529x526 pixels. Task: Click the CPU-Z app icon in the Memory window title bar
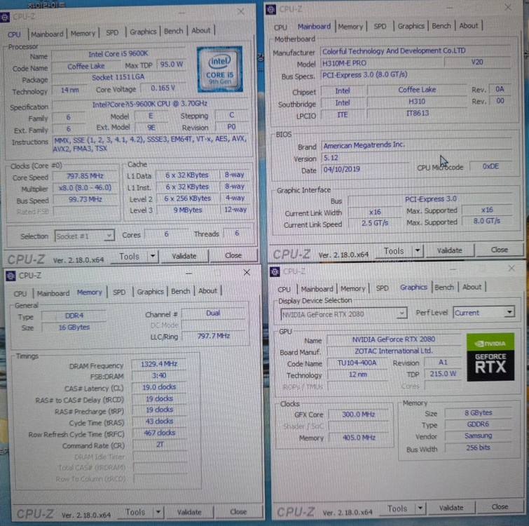11,276
